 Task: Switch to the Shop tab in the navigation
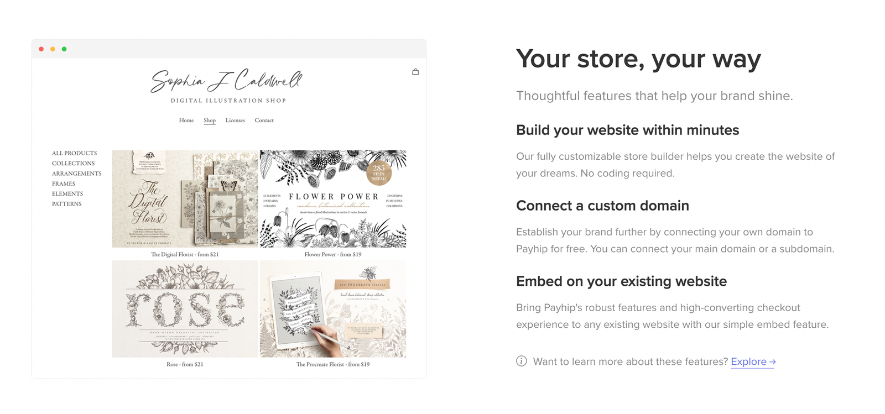coord(209,120)
